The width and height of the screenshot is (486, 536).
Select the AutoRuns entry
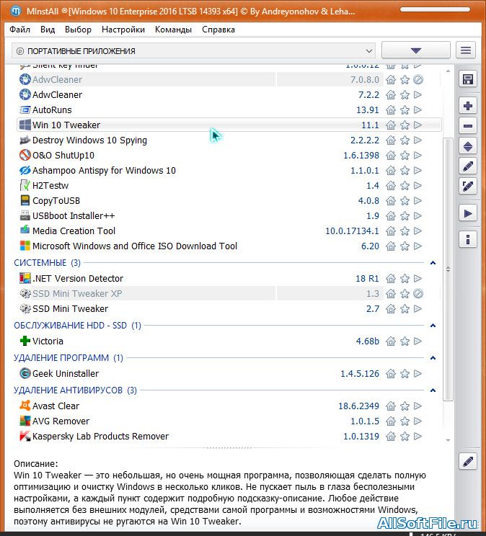pyautogui.click(x=52, y=110)
